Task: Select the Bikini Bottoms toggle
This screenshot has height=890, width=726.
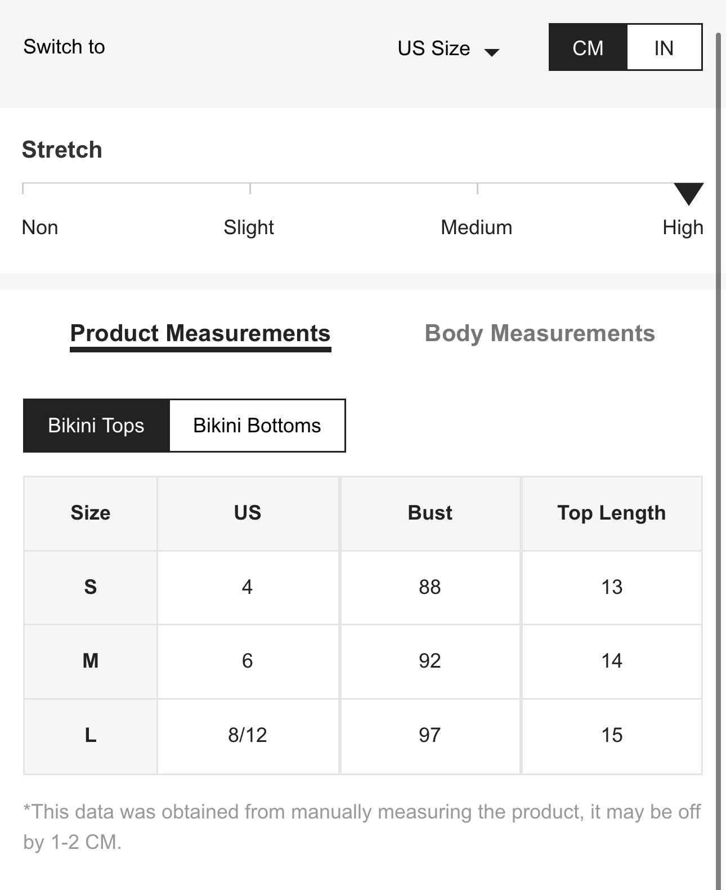Action: click(x=257, y=426)
